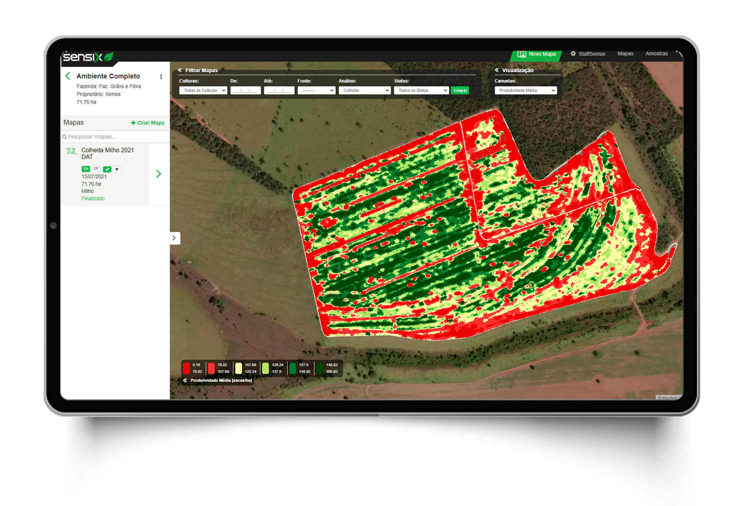Toggle the sidebar with the arrow tab on its edge

pos(175,238)
